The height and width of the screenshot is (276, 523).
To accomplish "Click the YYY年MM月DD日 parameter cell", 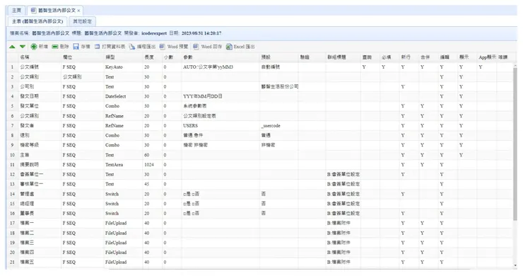I will tap(220, 96).
